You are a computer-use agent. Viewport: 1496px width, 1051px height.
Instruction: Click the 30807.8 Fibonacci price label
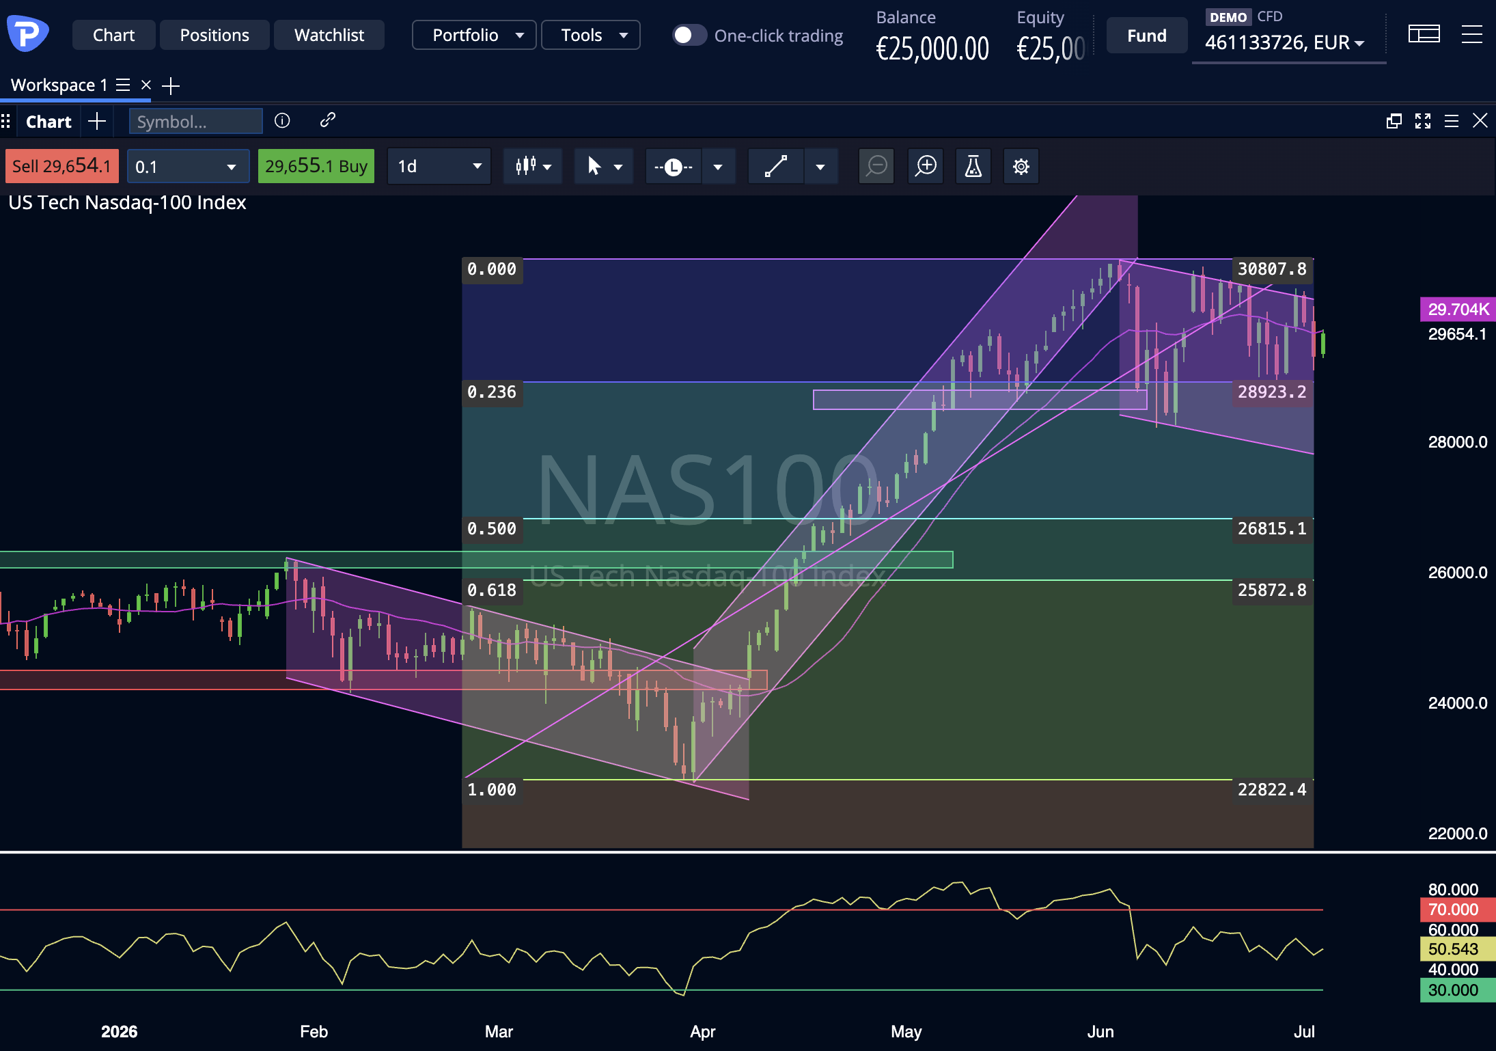pyautogui.click(x=1272, y=269)
